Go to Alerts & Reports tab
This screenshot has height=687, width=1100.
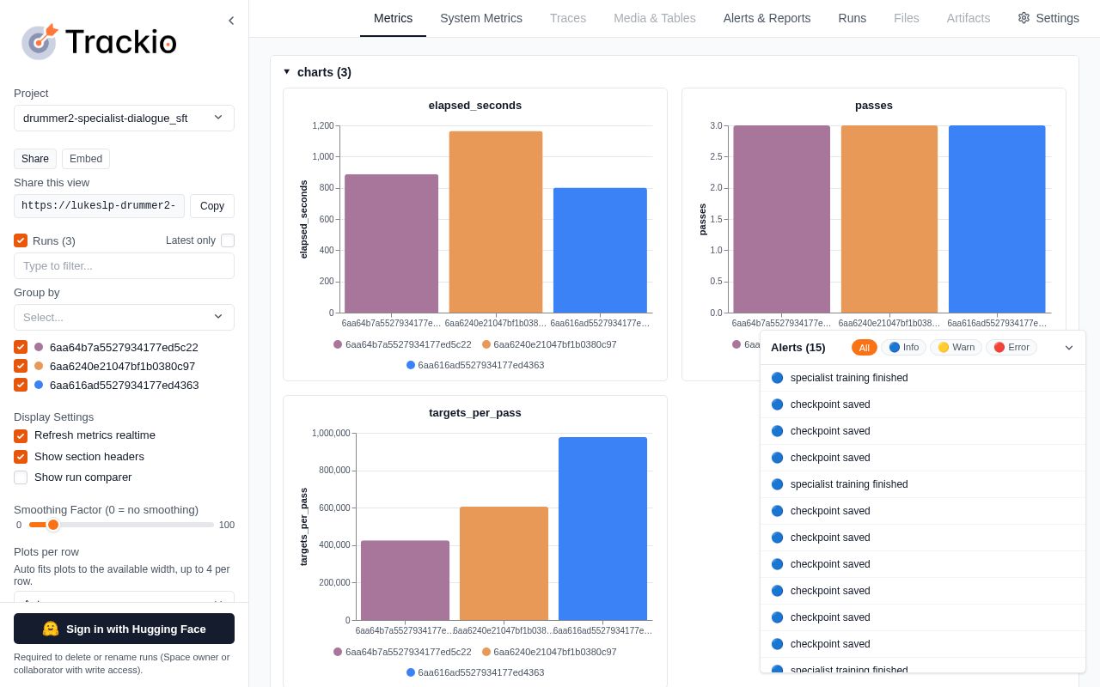coord(767,18)
